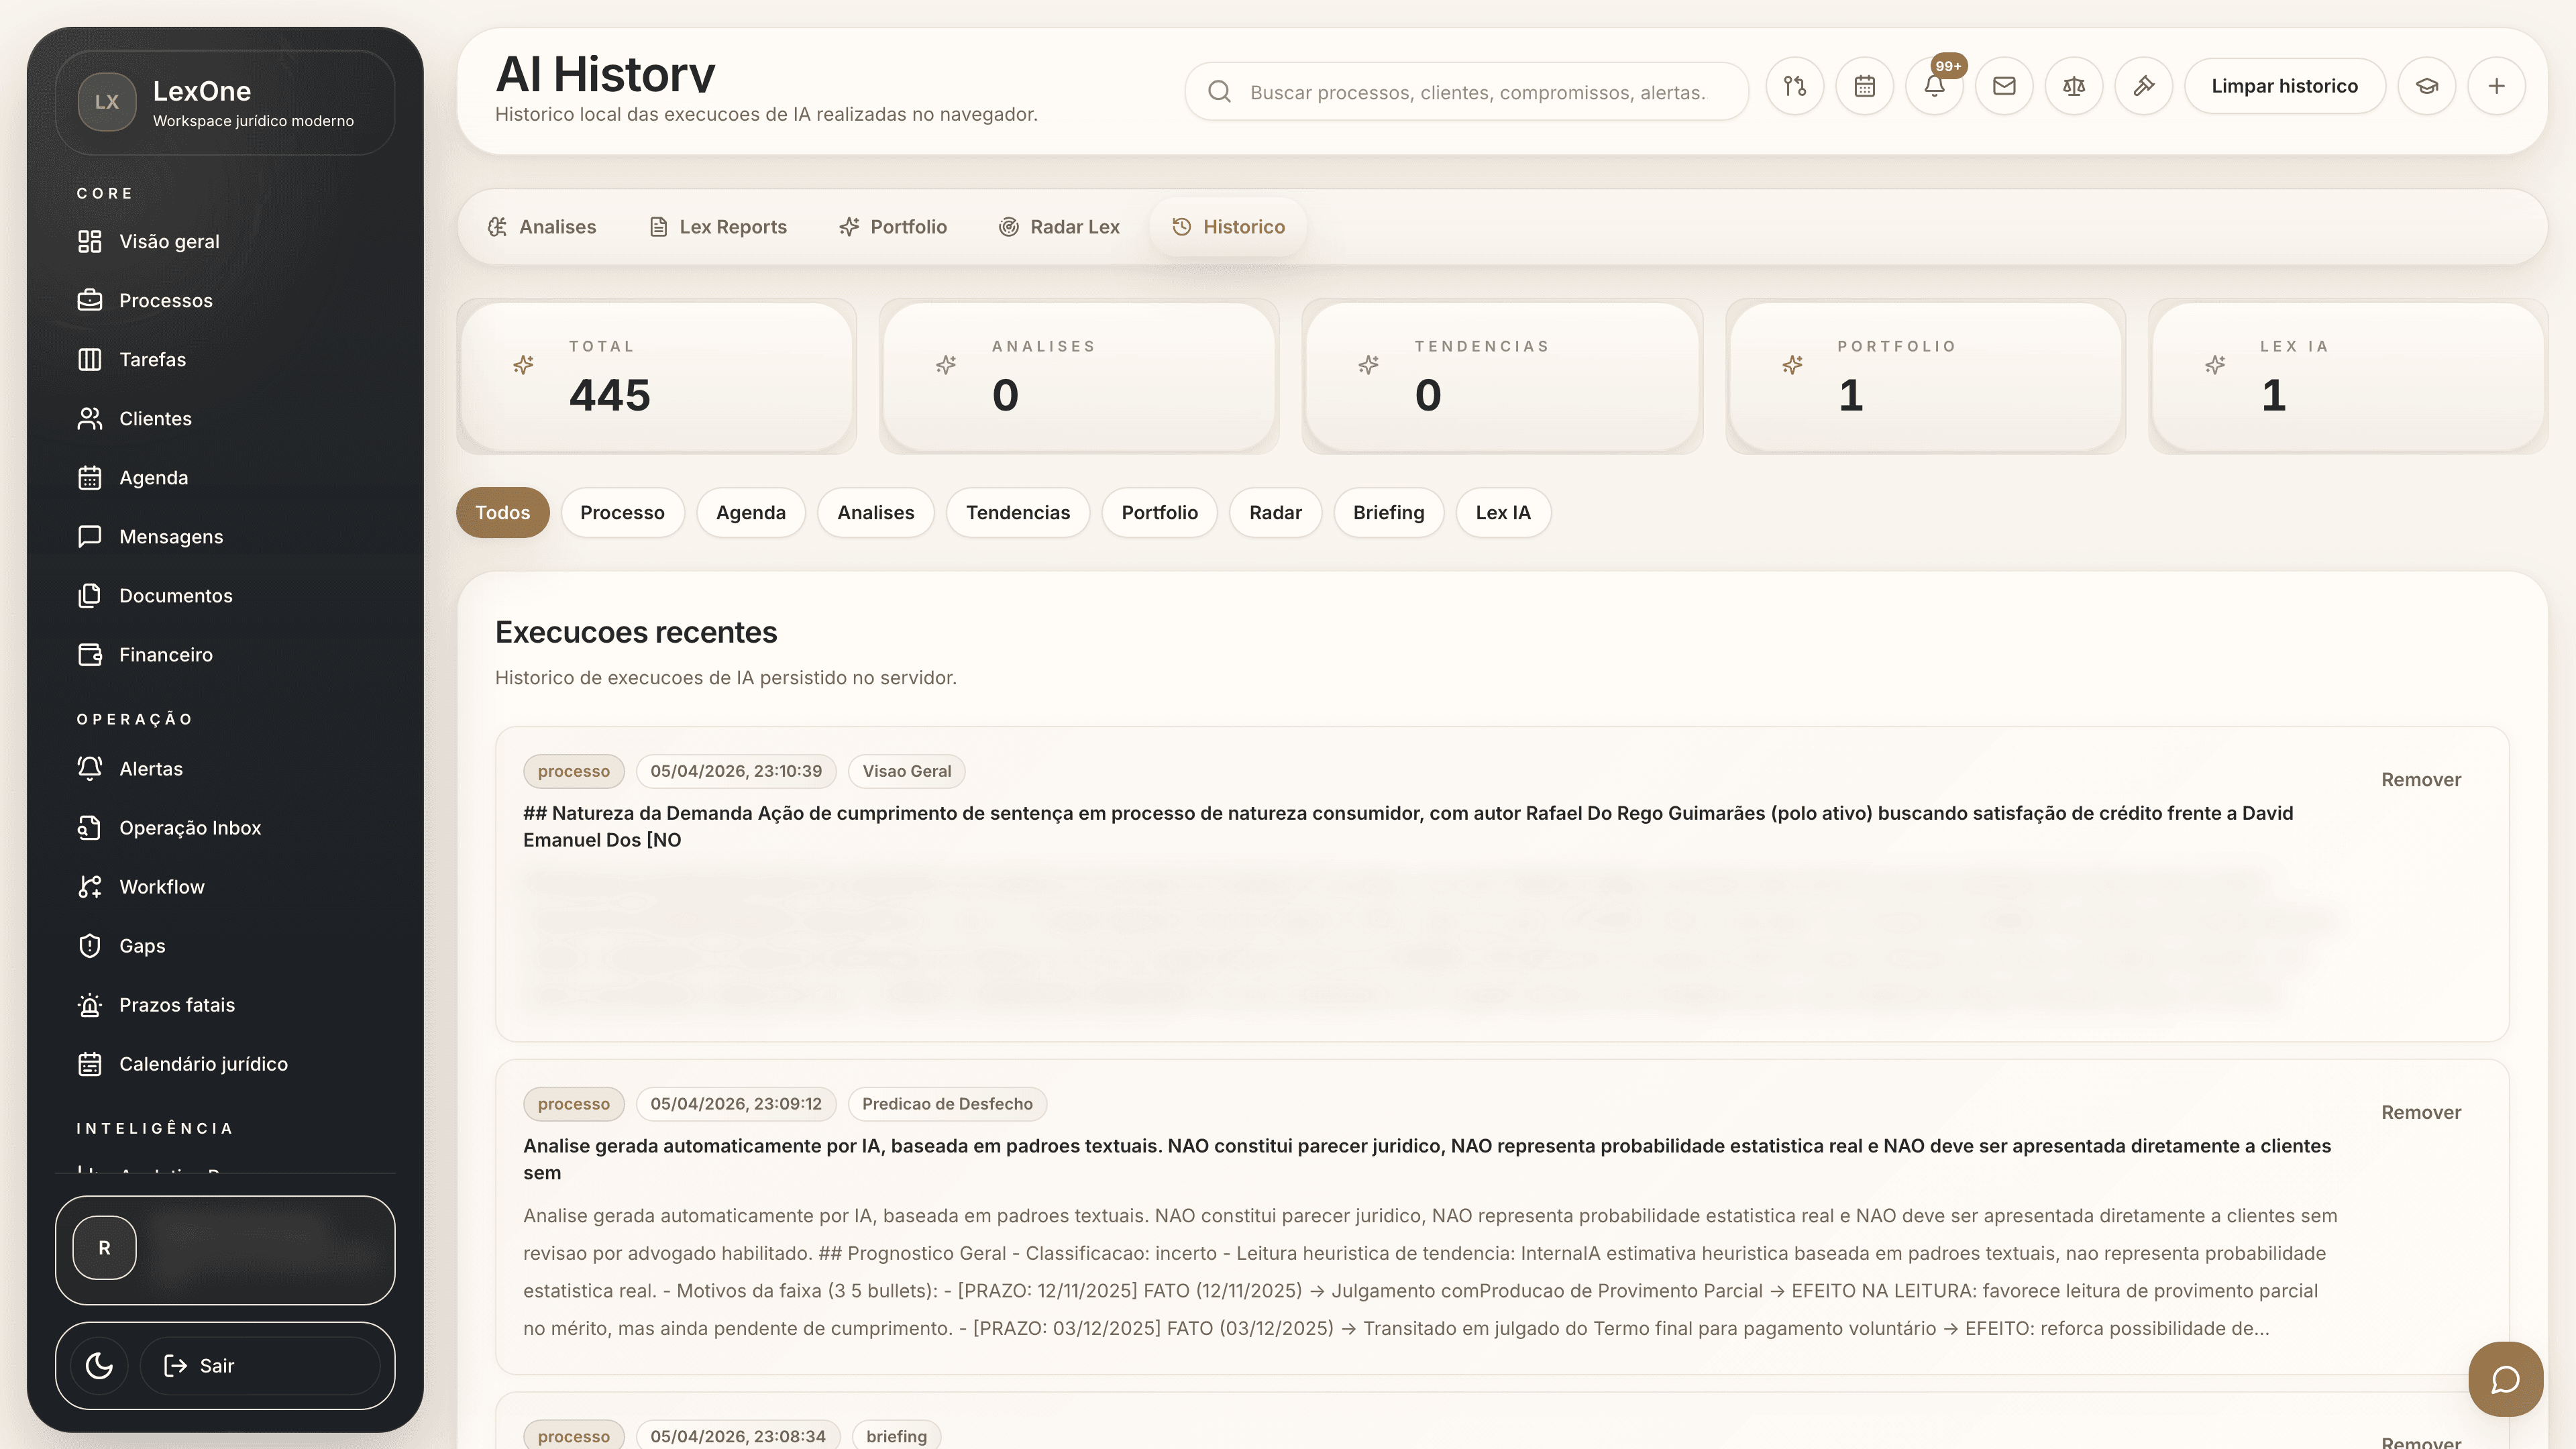Open the chat bubble floating button

[2505, 1379]
